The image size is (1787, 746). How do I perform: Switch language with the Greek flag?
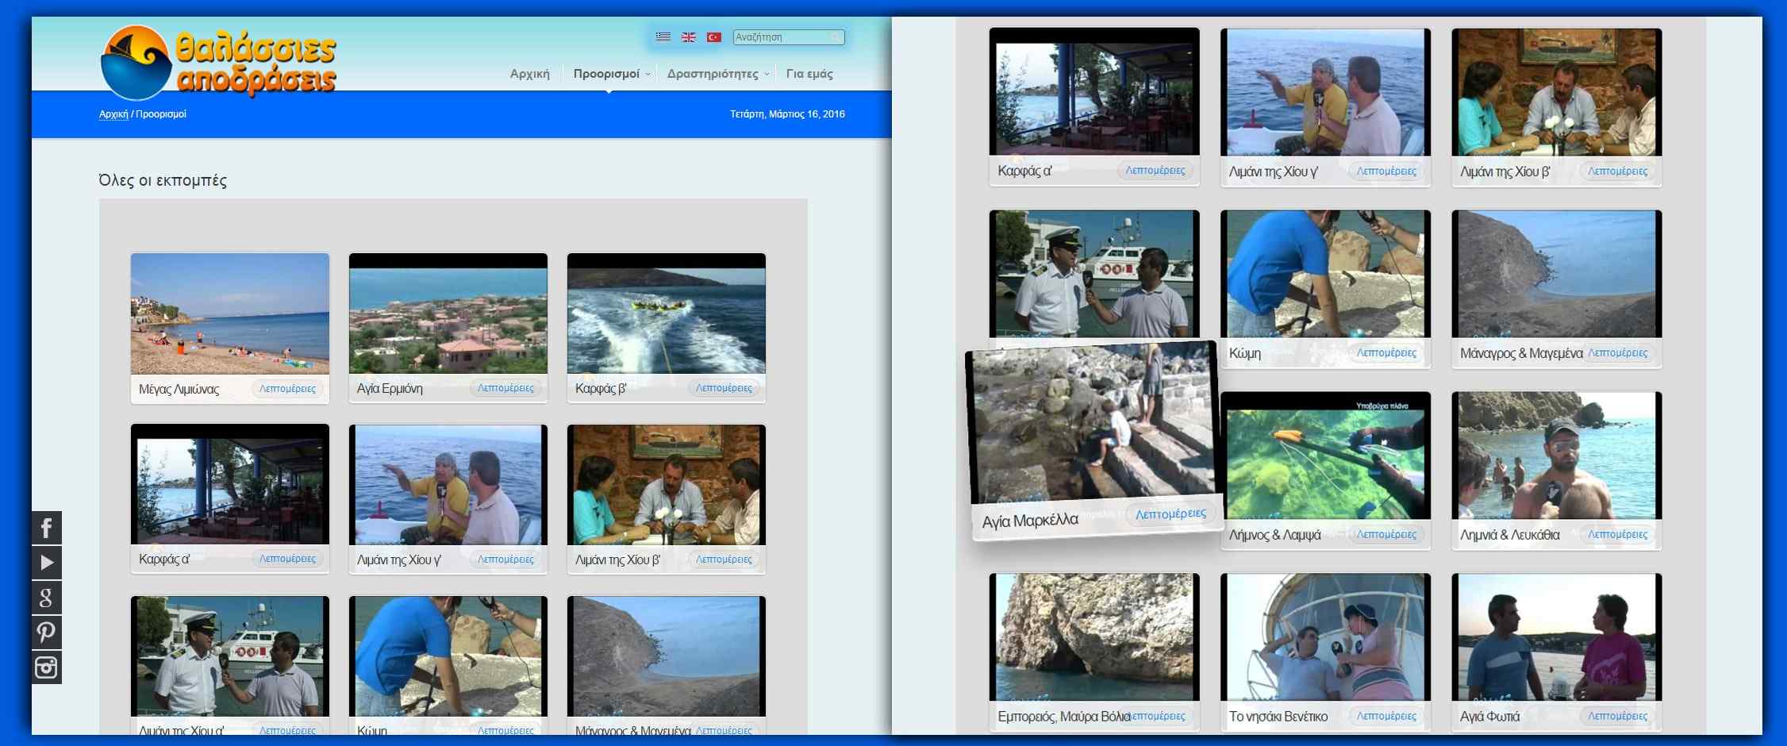(x=663, y=37)
